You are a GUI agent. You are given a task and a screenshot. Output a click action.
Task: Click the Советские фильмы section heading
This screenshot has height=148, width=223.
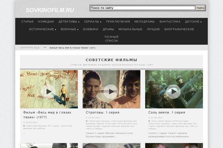point(111,60)
